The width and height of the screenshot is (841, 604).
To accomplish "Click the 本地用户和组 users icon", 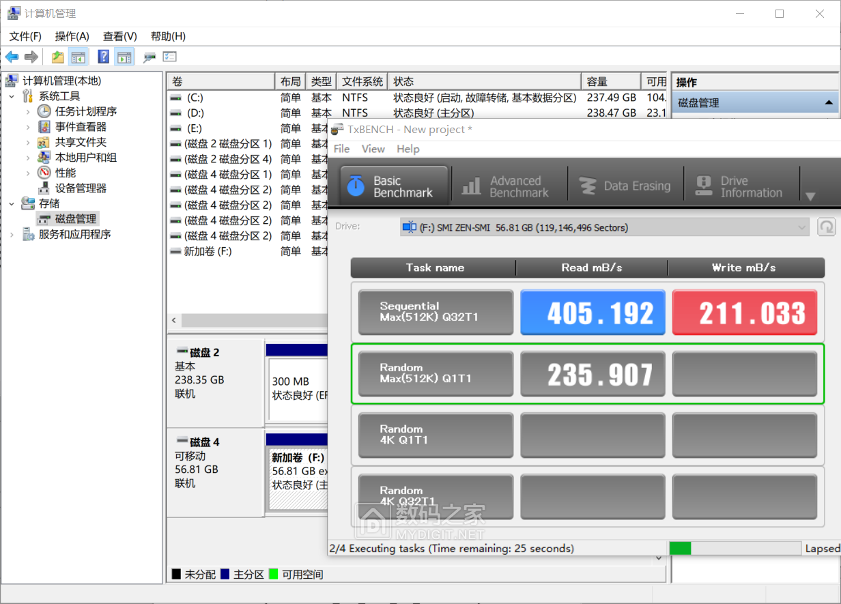I will 44,158.
